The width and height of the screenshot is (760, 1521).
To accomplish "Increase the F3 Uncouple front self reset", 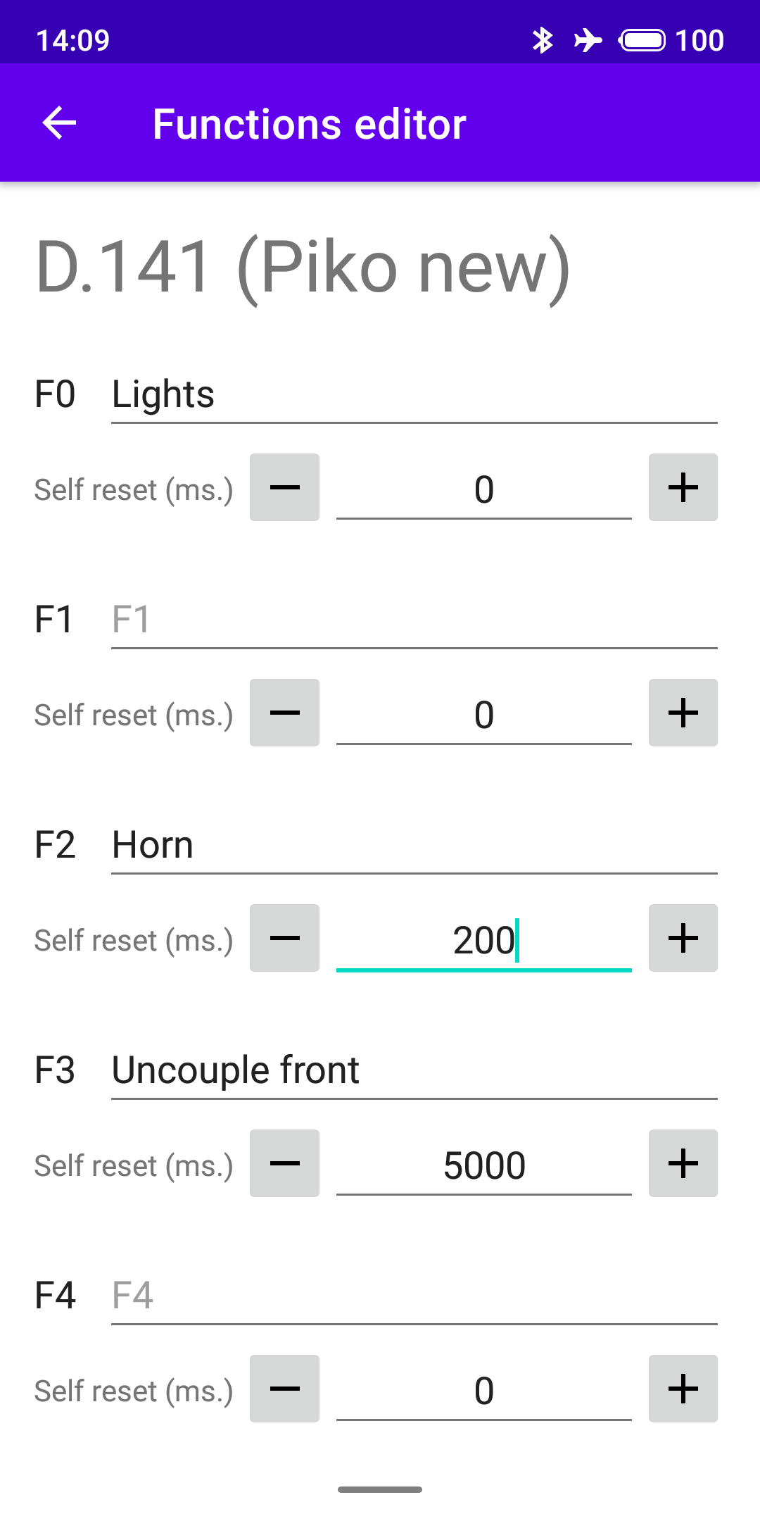I will (x=683, y=1163).
